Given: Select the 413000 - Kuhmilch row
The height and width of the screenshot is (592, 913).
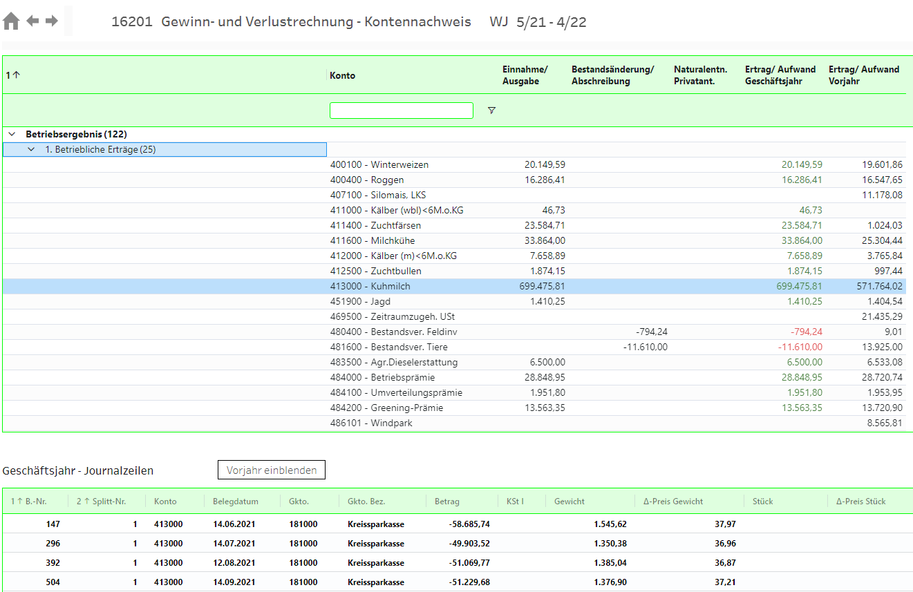Looking at the screenshot, I should [370, 286].
